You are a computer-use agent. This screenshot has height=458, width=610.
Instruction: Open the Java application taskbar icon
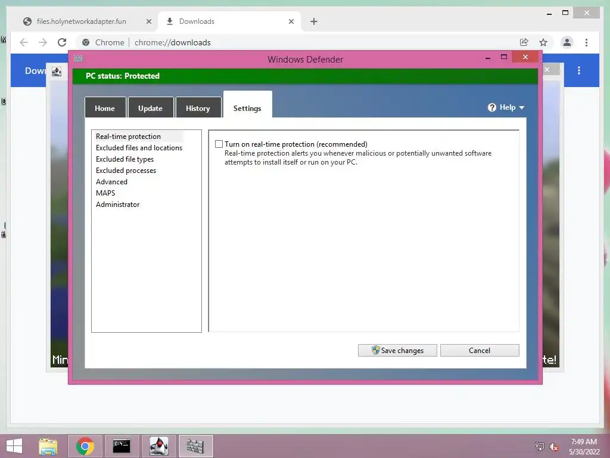coord(158,446)
